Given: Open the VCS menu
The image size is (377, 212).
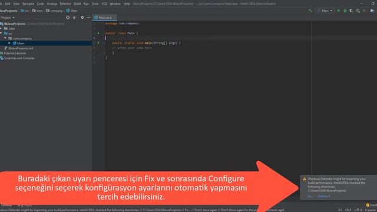Looking at the screenshot, I should point(104,4).
